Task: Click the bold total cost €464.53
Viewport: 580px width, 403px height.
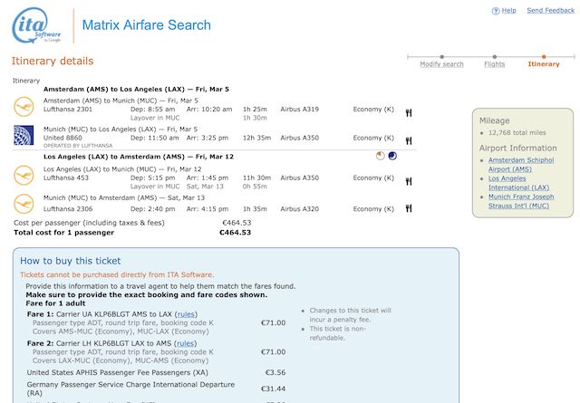Action: click(x=236, y=233)
